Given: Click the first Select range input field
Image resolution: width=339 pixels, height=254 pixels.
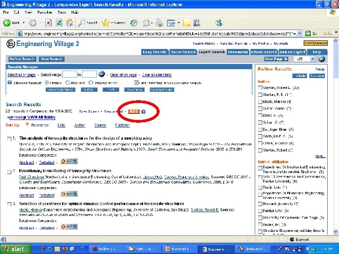Looking at the screenshot, I should coord(70,74).
